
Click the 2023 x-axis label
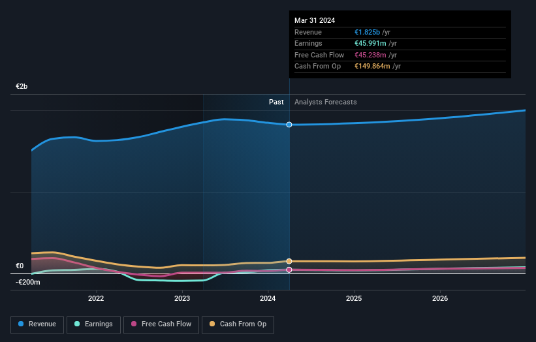click(182, 298)
